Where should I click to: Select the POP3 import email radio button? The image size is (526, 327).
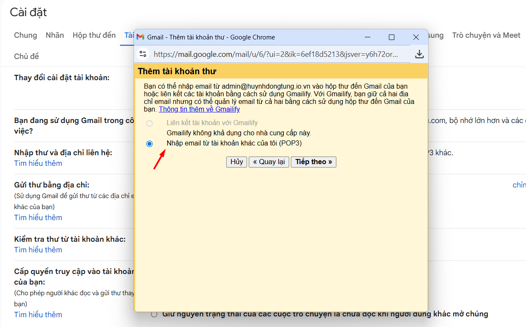point(149,144)
